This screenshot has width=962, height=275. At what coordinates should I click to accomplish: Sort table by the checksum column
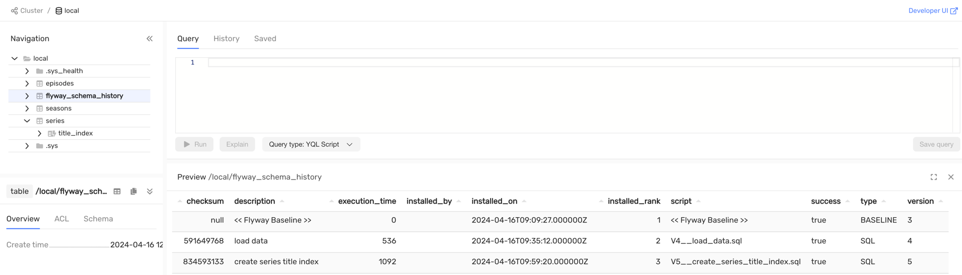[204, 201]
